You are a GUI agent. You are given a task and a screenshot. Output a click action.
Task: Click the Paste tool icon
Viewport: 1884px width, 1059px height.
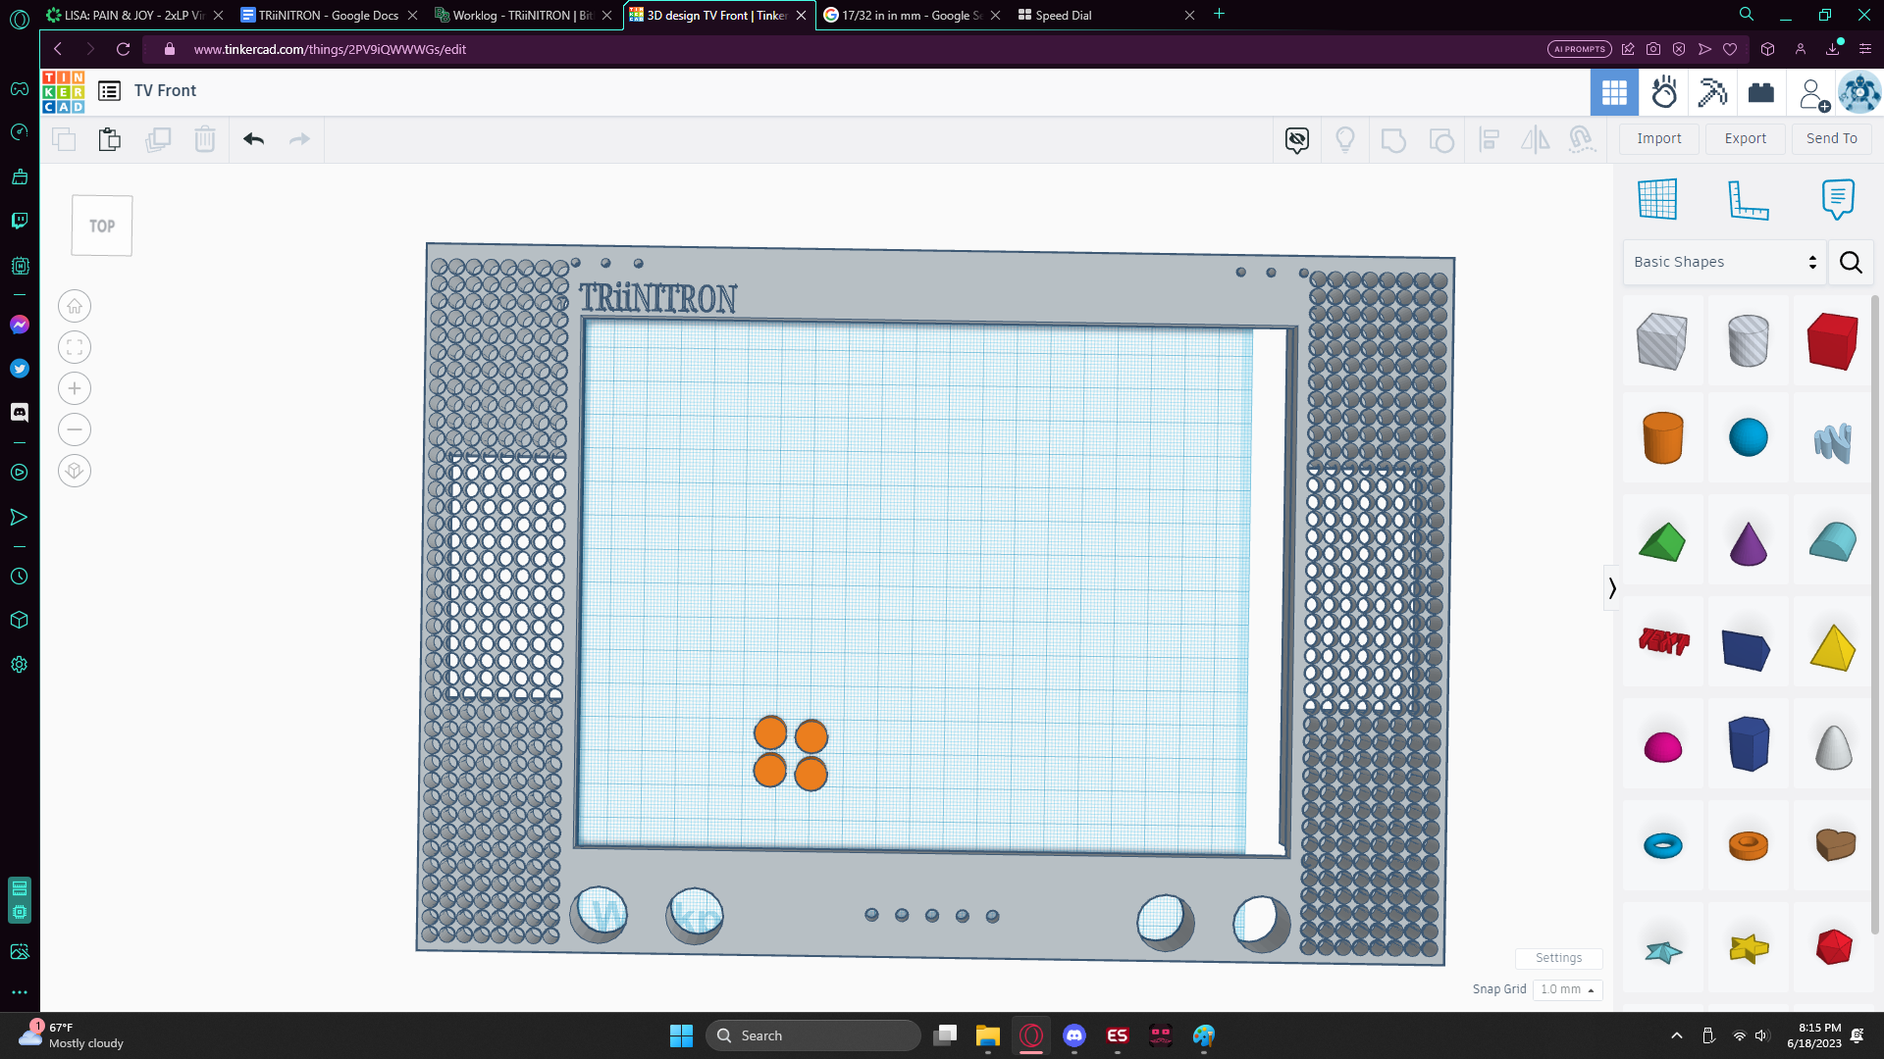[x=110, y=139]
